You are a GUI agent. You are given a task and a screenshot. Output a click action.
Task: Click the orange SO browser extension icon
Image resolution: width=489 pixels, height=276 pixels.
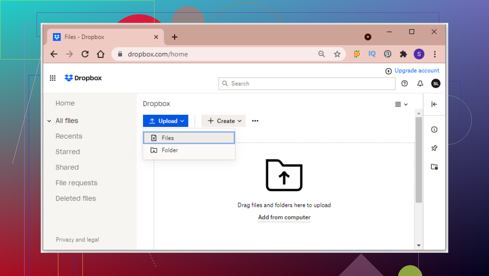click(357, 54)
